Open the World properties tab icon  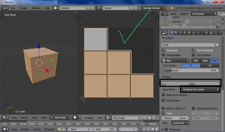[185, 33]
